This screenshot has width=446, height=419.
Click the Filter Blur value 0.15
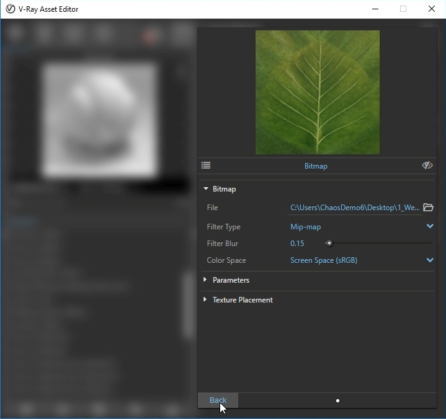[297, 244]
